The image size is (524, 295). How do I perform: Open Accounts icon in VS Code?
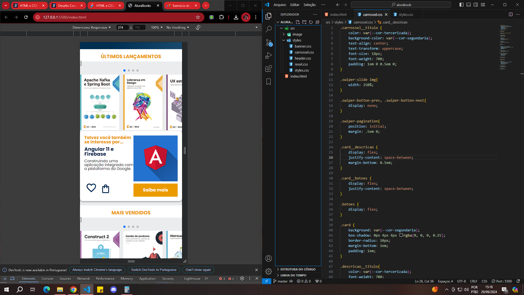[x=269, y=258]
